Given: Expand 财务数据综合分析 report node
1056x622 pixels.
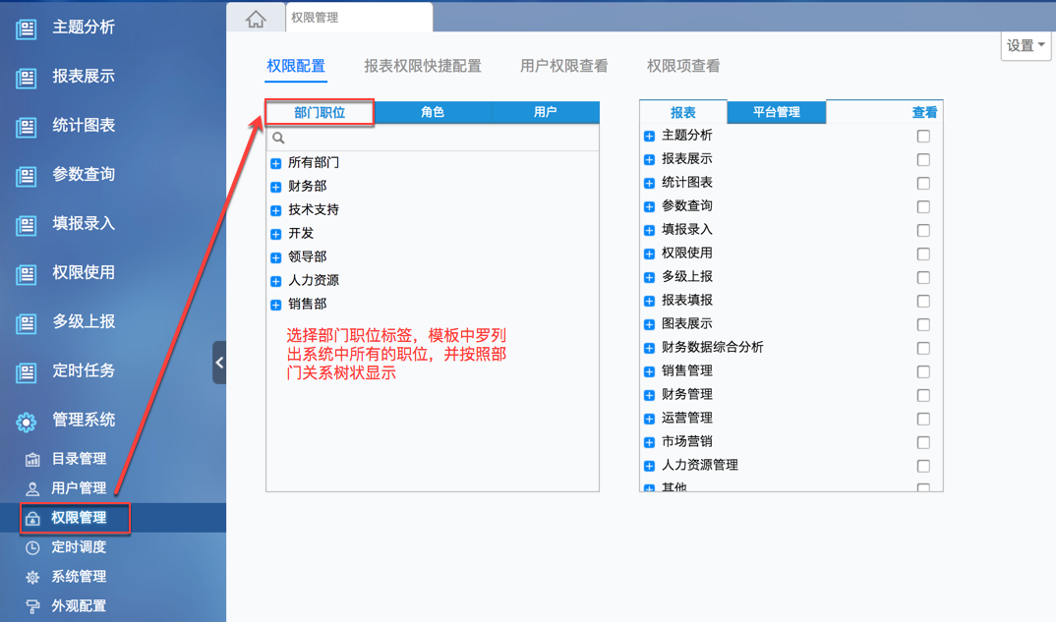Looking at the screenshot, I should coord(649,348).
